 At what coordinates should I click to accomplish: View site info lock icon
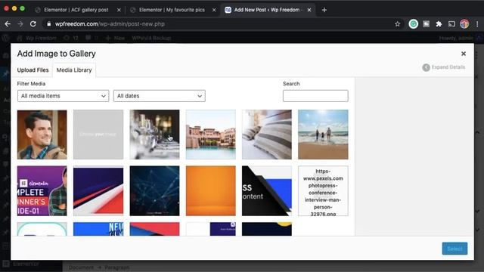coord(48,24)
